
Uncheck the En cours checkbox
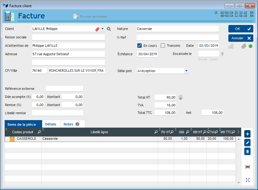point(139,46)
